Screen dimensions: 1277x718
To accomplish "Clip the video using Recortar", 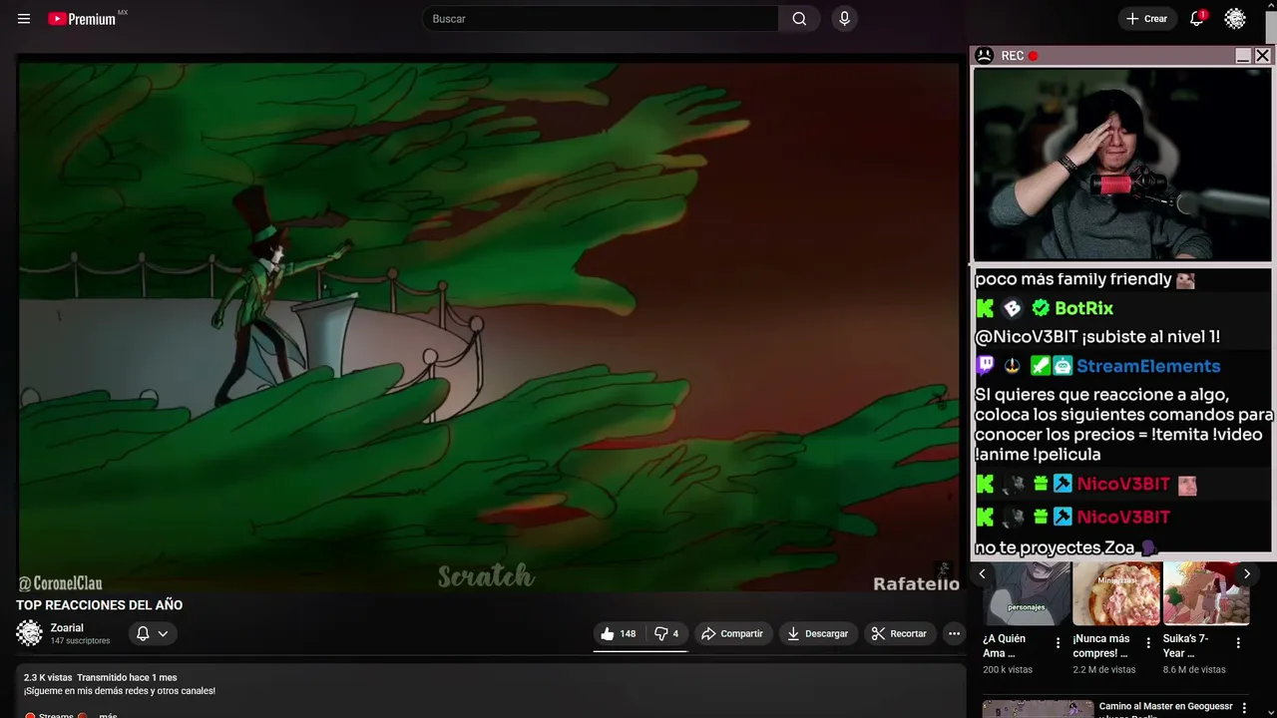I will tap(899, 633).
